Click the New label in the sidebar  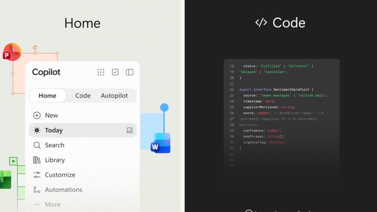(52, 115)
